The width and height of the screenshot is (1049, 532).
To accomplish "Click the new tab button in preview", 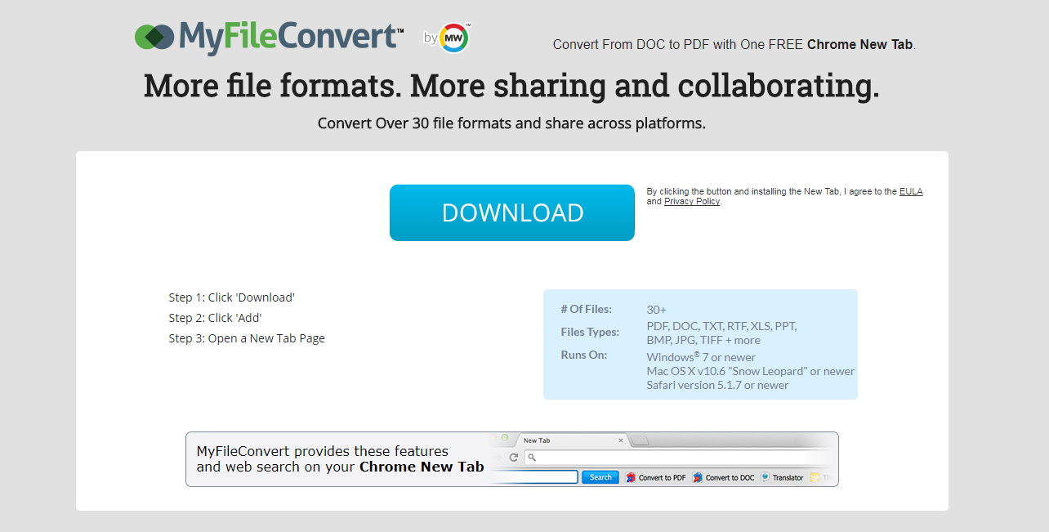I will [x=641, y=441].
